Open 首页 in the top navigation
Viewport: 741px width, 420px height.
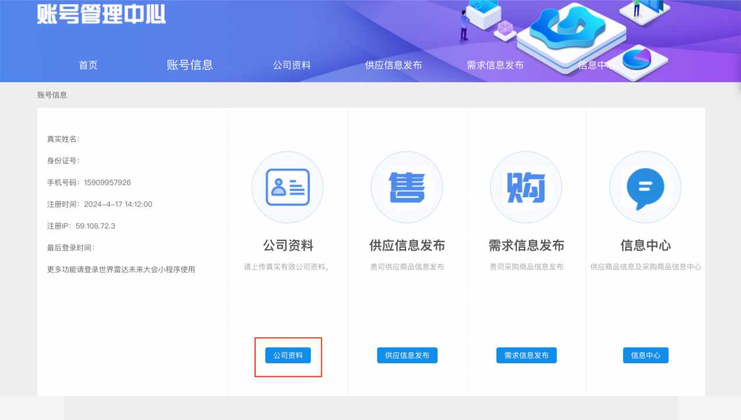(88, 65)
